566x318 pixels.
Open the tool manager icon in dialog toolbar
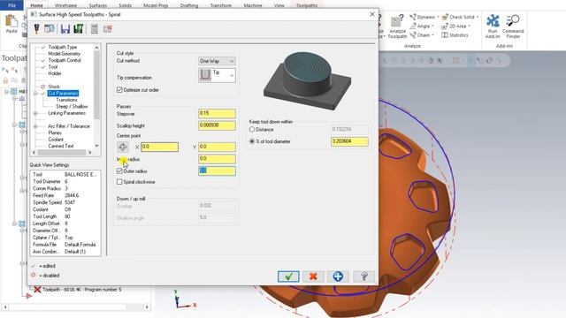pos(36,29)
